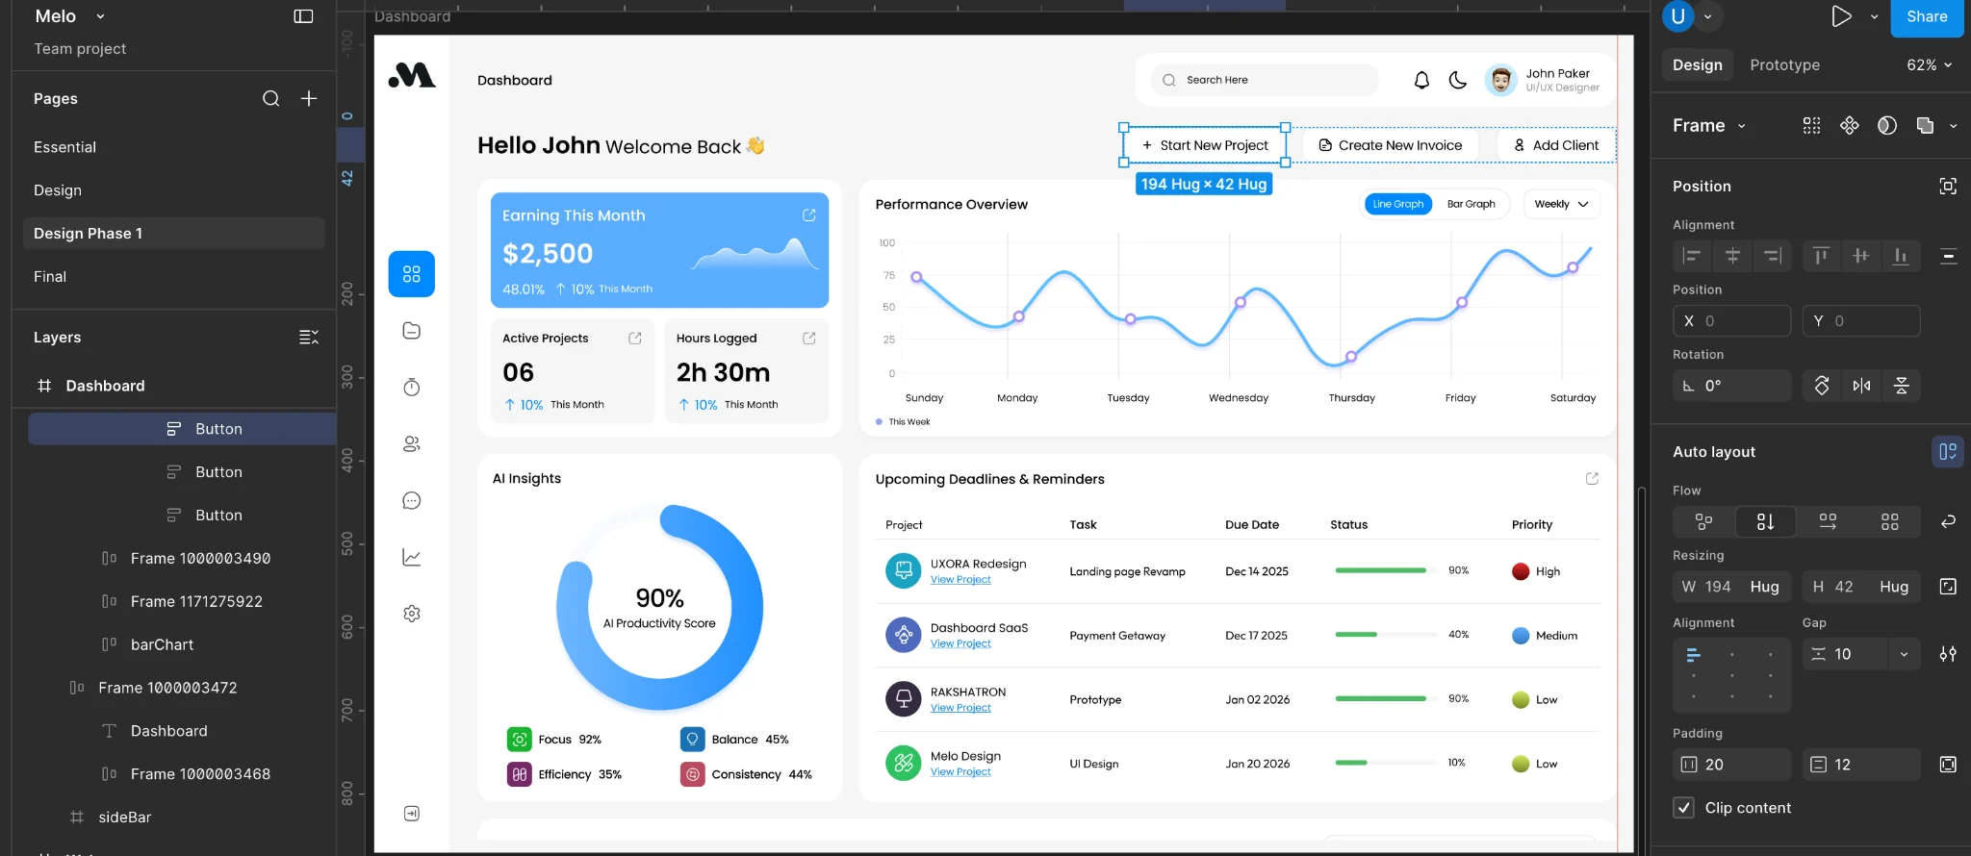Image resolution: width=1971 pixels, height=856 pixels.
Task: Toggle the mask half-circle icon
Action: 1887,125
